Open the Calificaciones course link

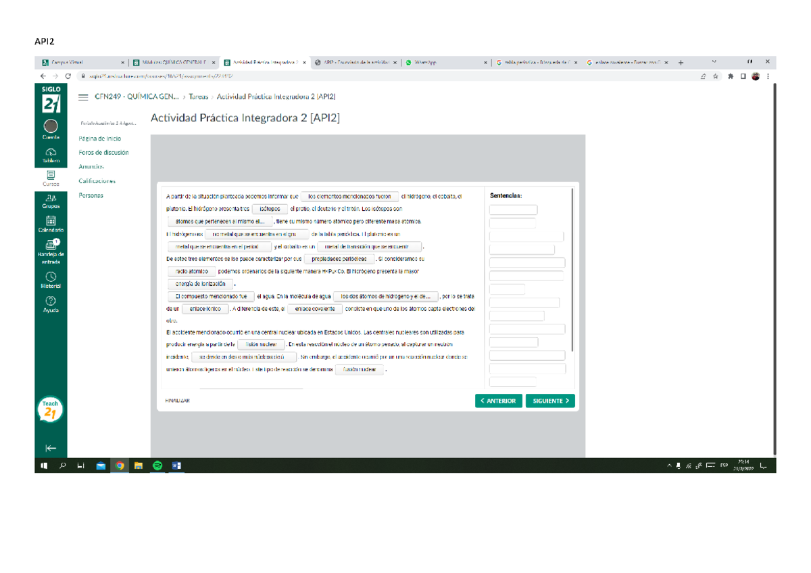click(97, 181)
